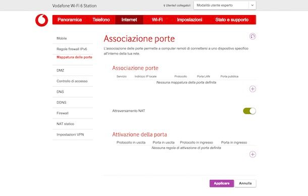The image size is (308, 196).
Task: Click the Vodafone logo icon
Action: point(41,20)
